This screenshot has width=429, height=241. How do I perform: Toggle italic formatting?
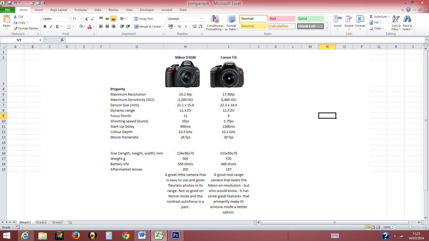point(50,26)
